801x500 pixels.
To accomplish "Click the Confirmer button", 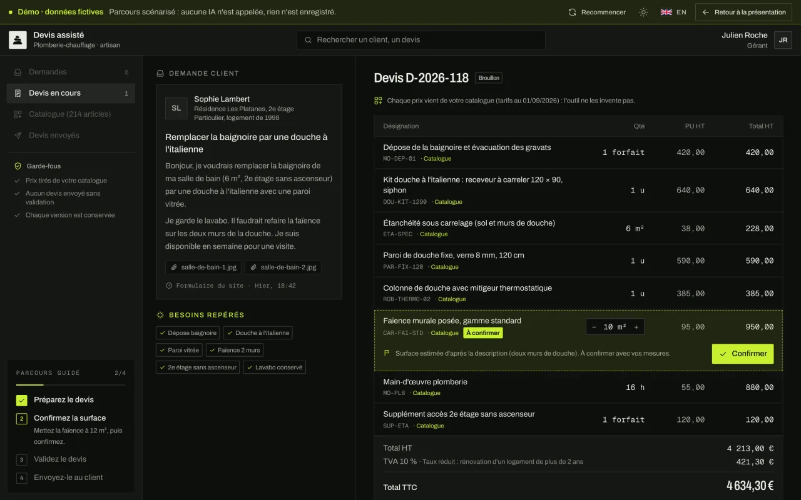I will [x=743, y=354].
